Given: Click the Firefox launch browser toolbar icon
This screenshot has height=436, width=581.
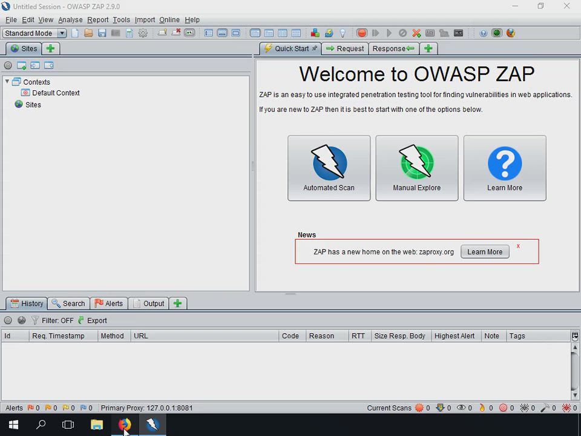Looking at the screenshot, I should click(x=511, y=33).
